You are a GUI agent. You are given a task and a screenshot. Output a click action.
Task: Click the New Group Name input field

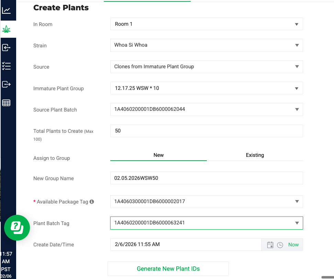tap(206, 178)
